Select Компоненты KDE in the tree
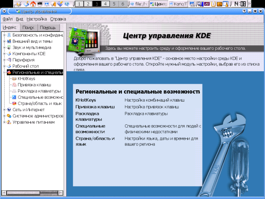 coord(29,54)
